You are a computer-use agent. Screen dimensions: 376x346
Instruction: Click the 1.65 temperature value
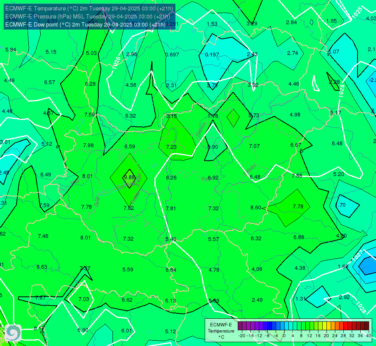tap(331, 21)
